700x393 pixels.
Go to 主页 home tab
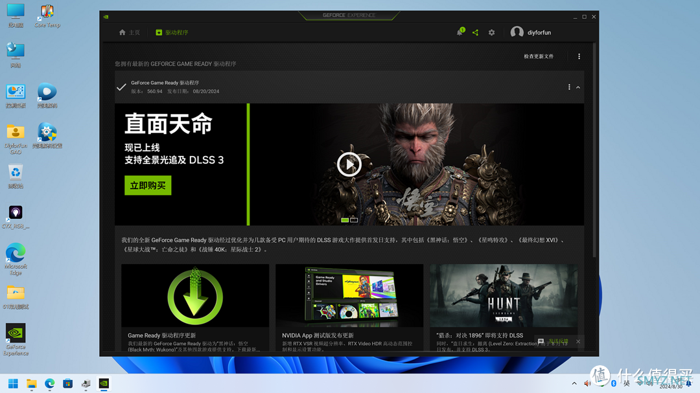click(x=130, y=32)
